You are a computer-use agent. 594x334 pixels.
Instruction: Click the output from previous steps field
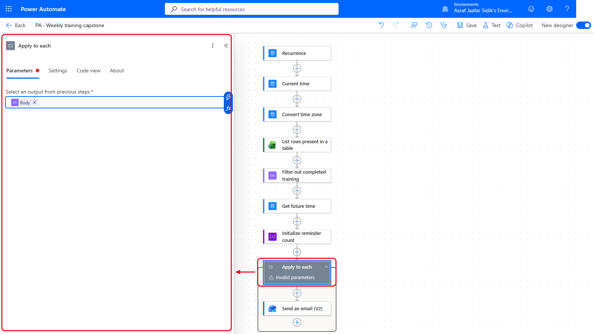pyautogui.click(x=114, y=102)
